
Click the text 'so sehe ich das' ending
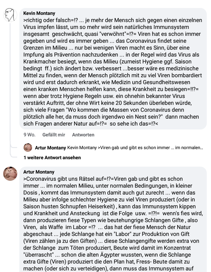[130, 124]
